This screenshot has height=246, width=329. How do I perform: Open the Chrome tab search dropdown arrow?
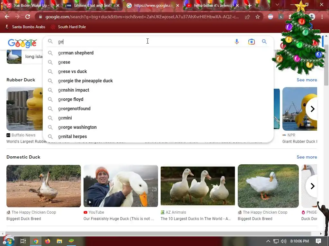point(277,4)
